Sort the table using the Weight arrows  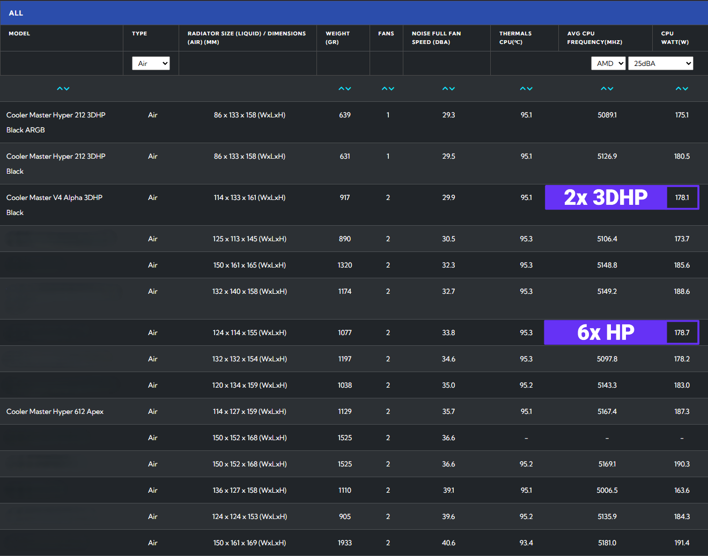click(345, 88)
